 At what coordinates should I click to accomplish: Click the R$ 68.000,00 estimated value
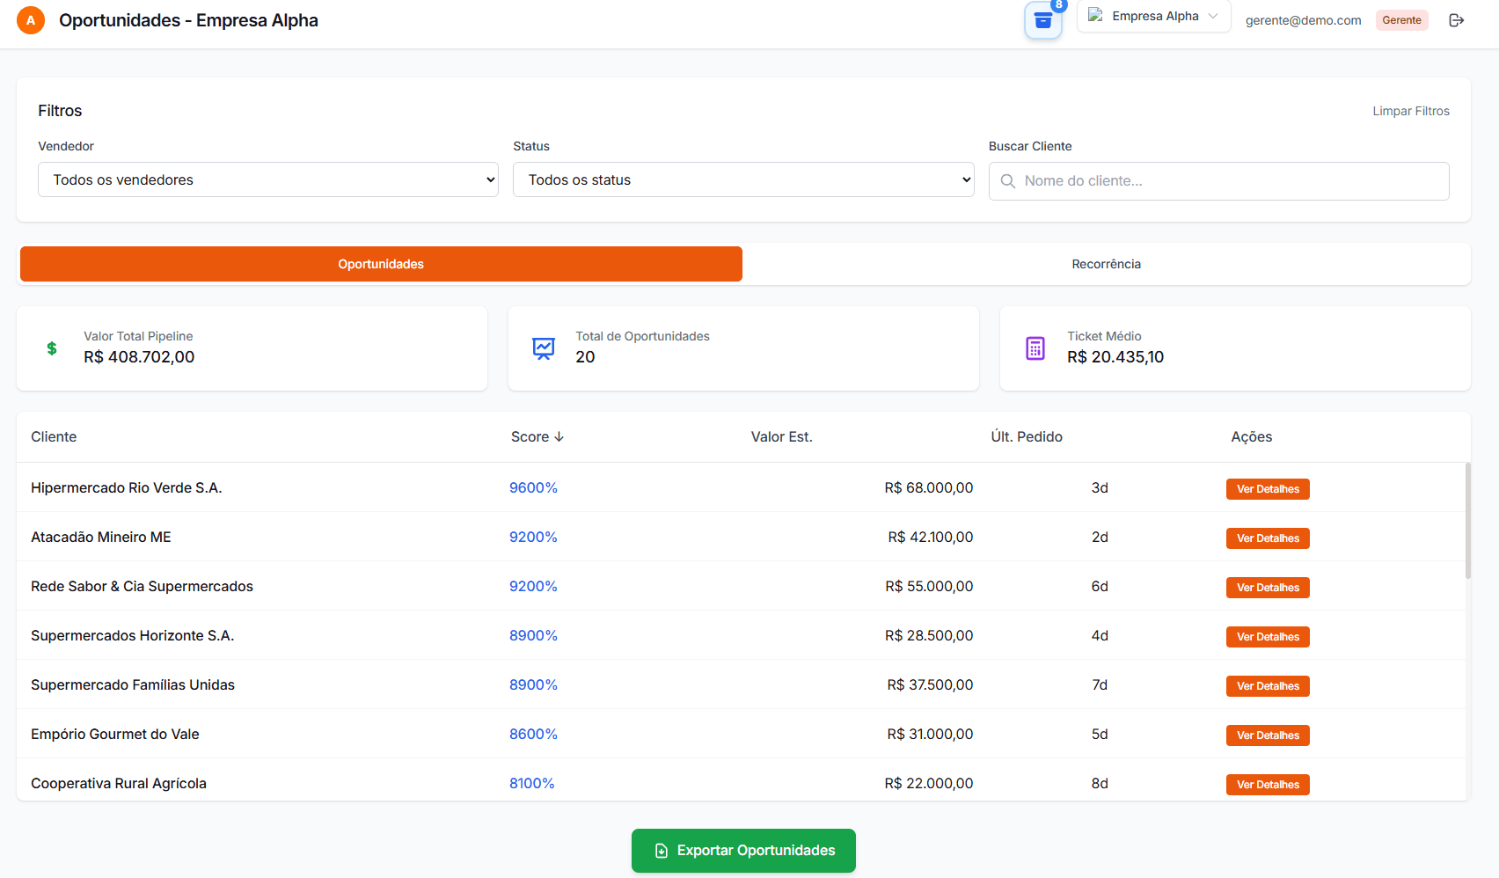929,488
